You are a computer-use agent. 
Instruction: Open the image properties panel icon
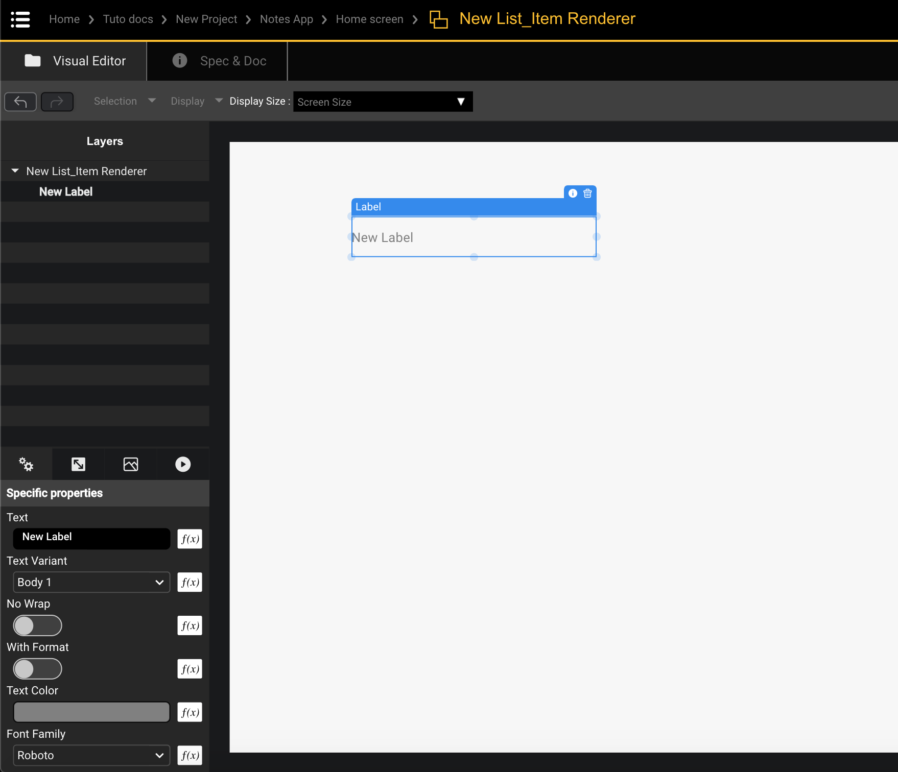click(x=130, y=464)
